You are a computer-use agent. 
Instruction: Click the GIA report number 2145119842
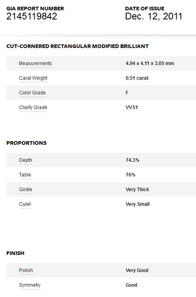(32, 16)
